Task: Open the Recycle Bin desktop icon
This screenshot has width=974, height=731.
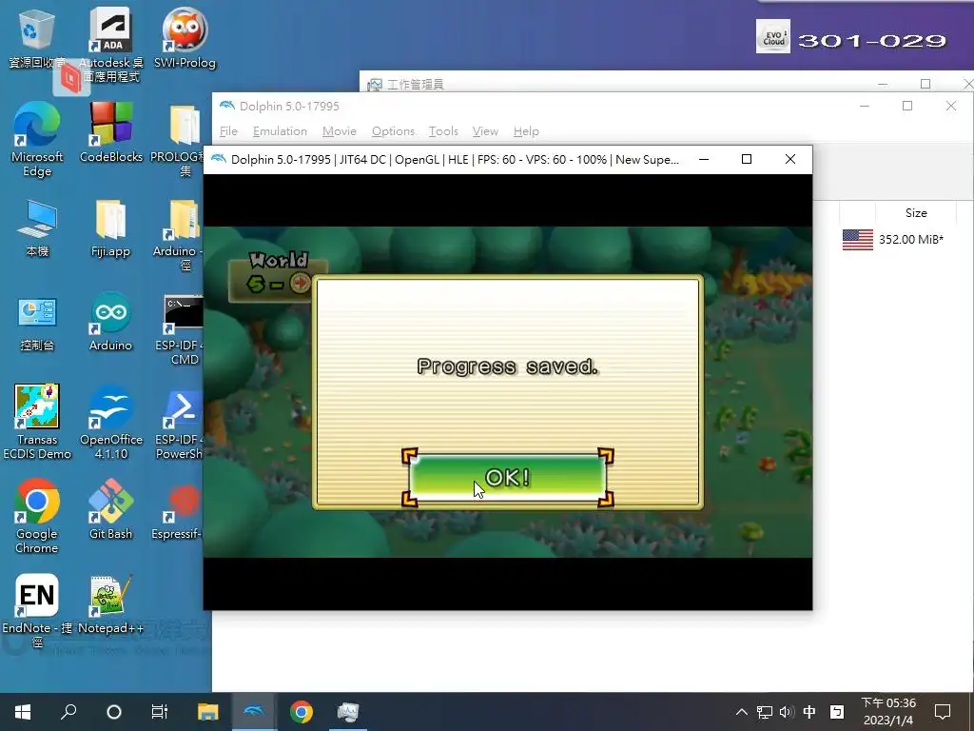Action: (36, 38)
